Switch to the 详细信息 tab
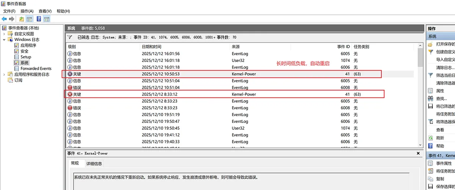Screen dimensions: 455x190 94,163
